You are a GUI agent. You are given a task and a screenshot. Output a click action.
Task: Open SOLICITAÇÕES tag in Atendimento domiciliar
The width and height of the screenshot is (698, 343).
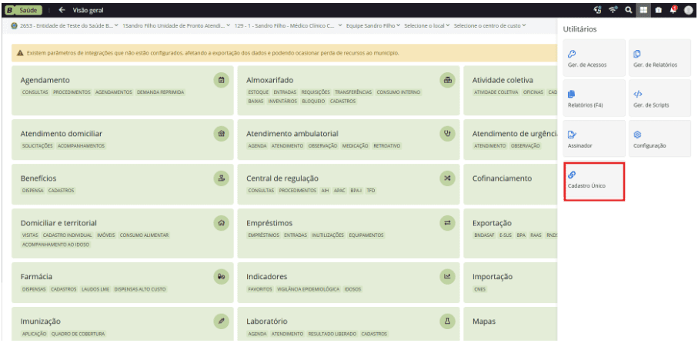tap(38, 145)
